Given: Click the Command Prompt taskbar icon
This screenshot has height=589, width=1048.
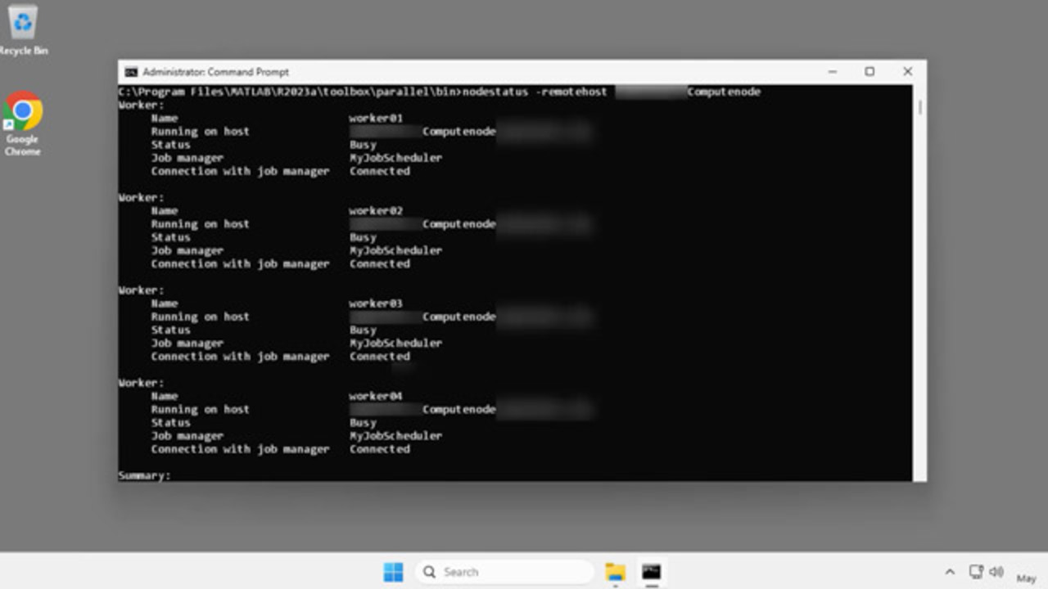Looking at the screenshot, I should point(652,572).
